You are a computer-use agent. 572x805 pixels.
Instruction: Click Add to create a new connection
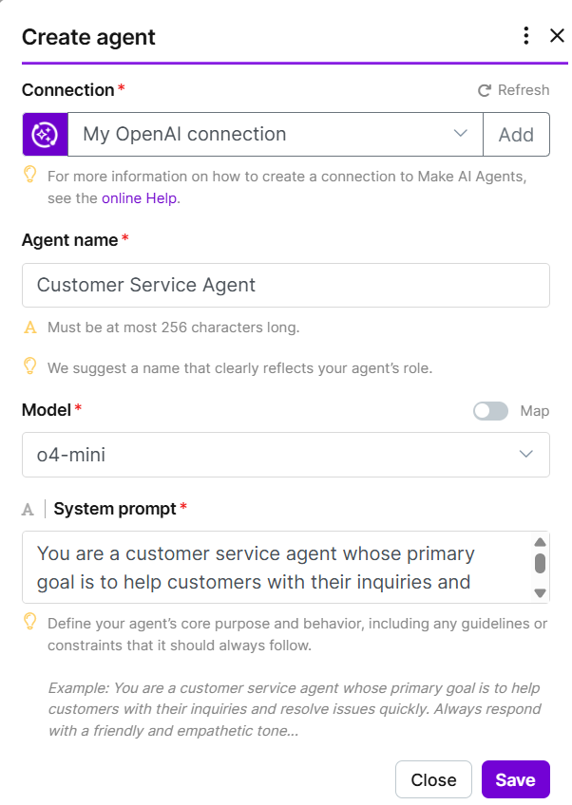[516, 135]
